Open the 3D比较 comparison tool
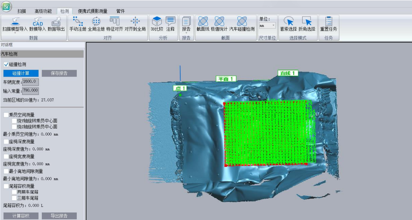 [157, 22]
